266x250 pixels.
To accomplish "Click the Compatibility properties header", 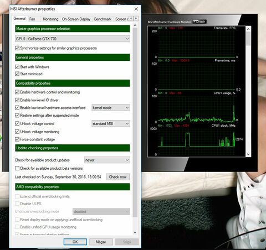I will click(x=73, y=83).
